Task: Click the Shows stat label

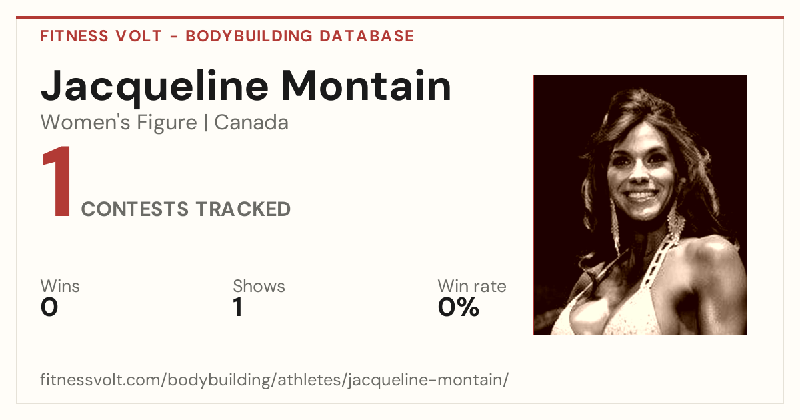Action: pos(259,286)
